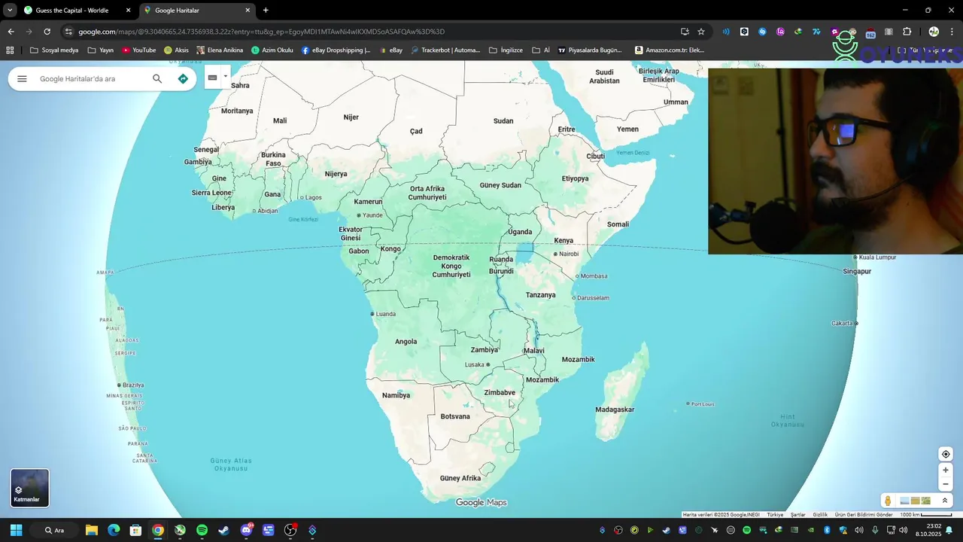The height and width of the screenshot is (542, 963).
Task: Open the Windows Start menu
Action: pos(16,530)
